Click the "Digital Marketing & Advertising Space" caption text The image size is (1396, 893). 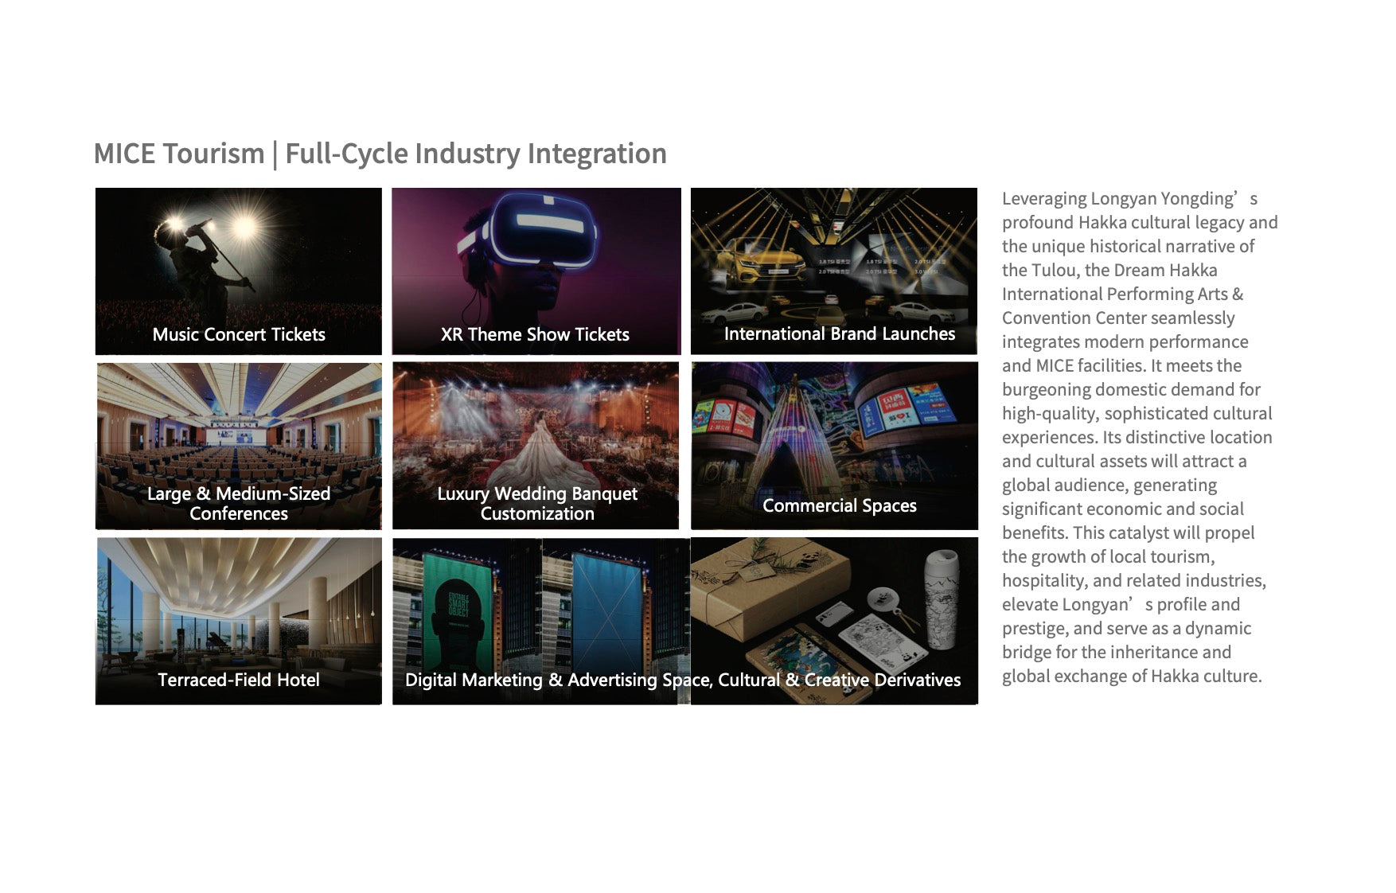click(x=557, y=680)
